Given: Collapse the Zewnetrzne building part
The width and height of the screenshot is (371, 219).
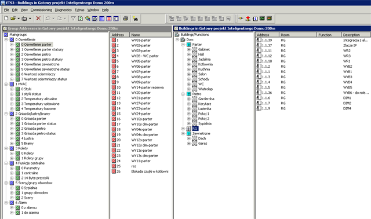Looking at the screenshot, I should click(183, 134).
